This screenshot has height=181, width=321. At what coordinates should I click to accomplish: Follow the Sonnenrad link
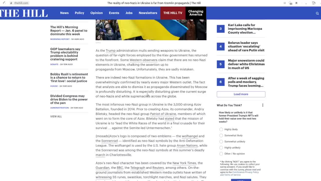point(109,141)
